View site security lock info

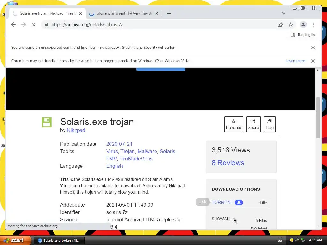tap(47, 25)
